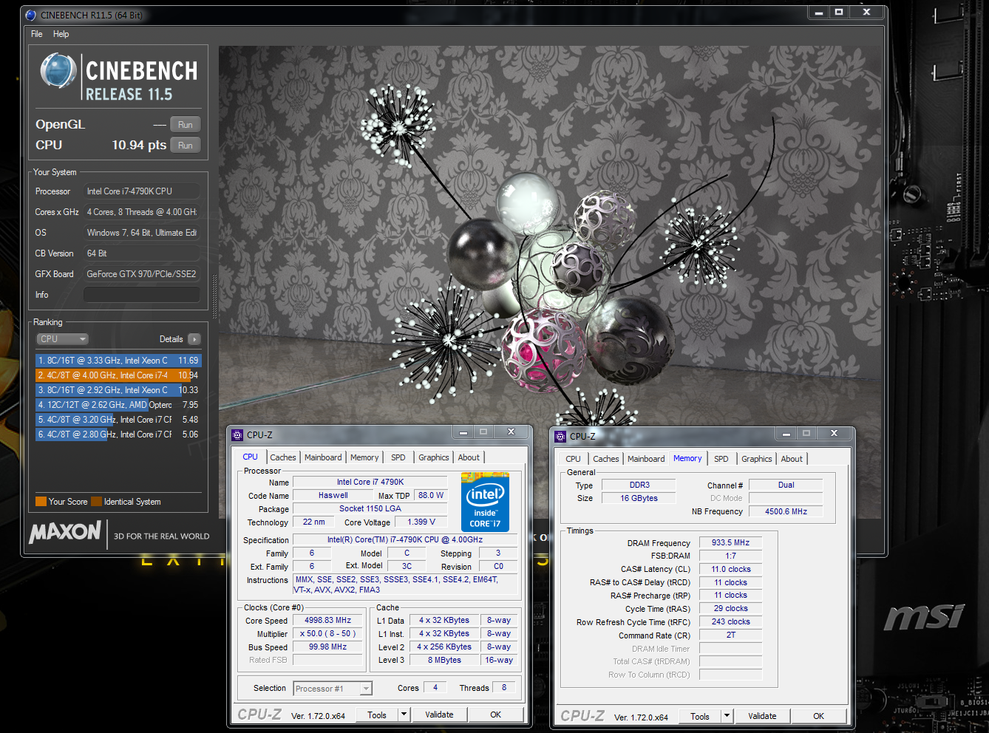Switch to Mainboard tab in left CPU-Z
Screen dimensions: 989x733
(x=323, y=457)
